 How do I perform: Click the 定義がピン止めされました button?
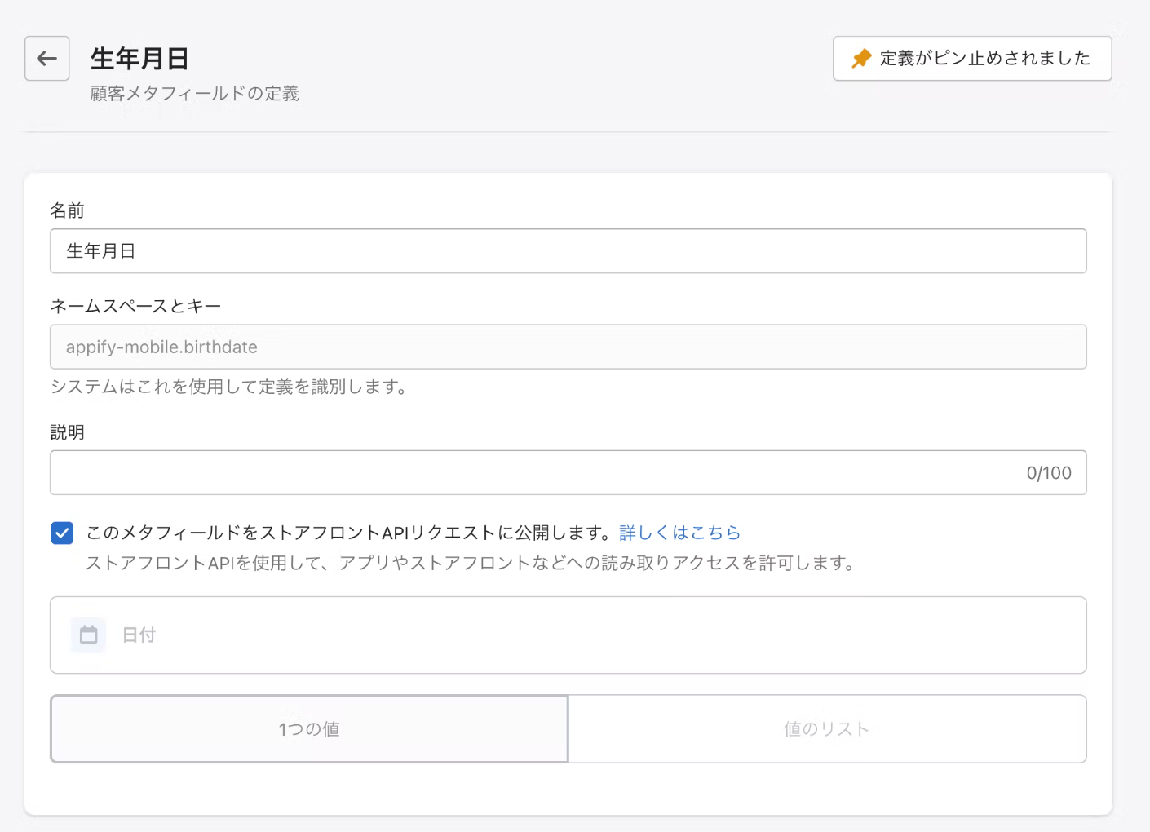click(x=972, y=58)
